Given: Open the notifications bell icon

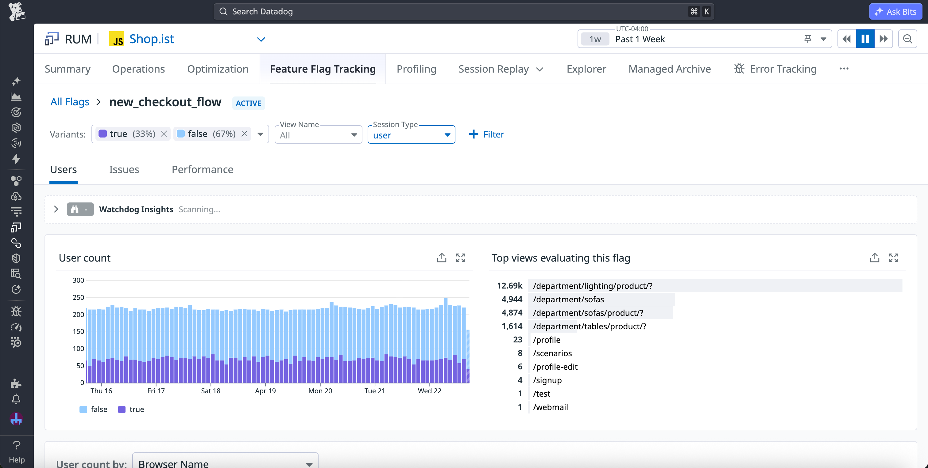Looking at the screenshot, I should click(x=16, y=399).
